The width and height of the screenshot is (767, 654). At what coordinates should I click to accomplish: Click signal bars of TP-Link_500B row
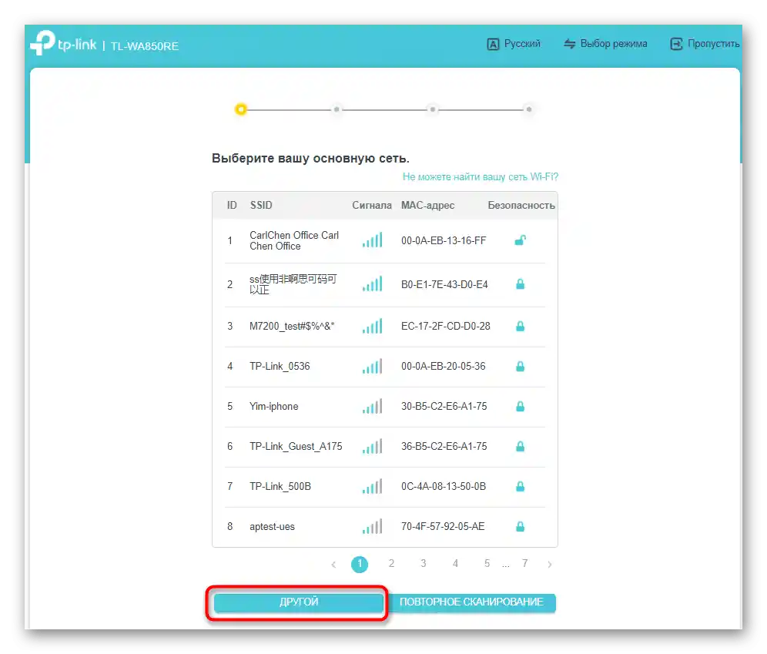tap(372, 486)
